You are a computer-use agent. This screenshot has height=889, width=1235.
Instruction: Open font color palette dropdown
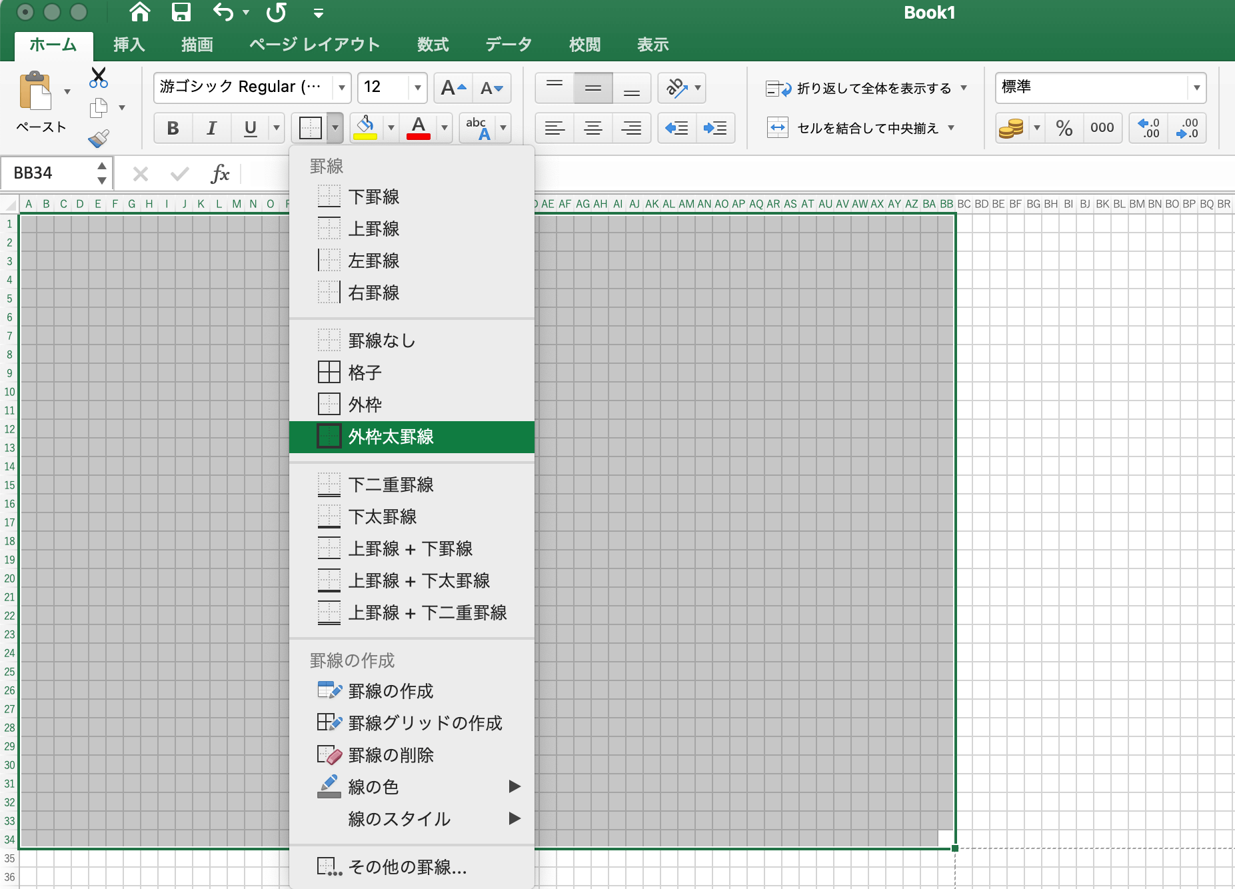pyautogui.click(x=444, y=128)
